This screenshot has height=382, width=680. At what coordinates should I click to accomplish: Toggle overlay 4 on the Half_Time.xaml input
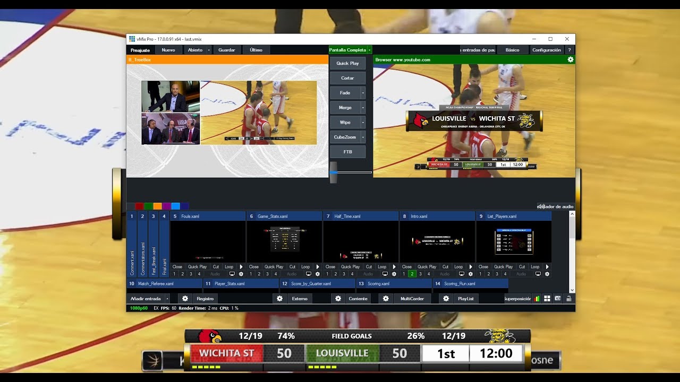coord(352,274)
